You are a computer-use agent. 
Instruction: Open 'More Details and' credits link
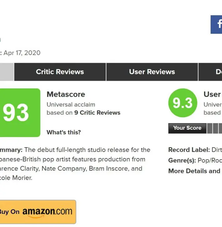tap(195, 171)
